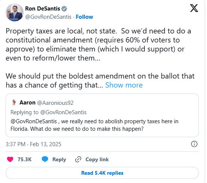Click the 75.3K likes count
This screenshot has height=183, width=207.
pos(25,159)
